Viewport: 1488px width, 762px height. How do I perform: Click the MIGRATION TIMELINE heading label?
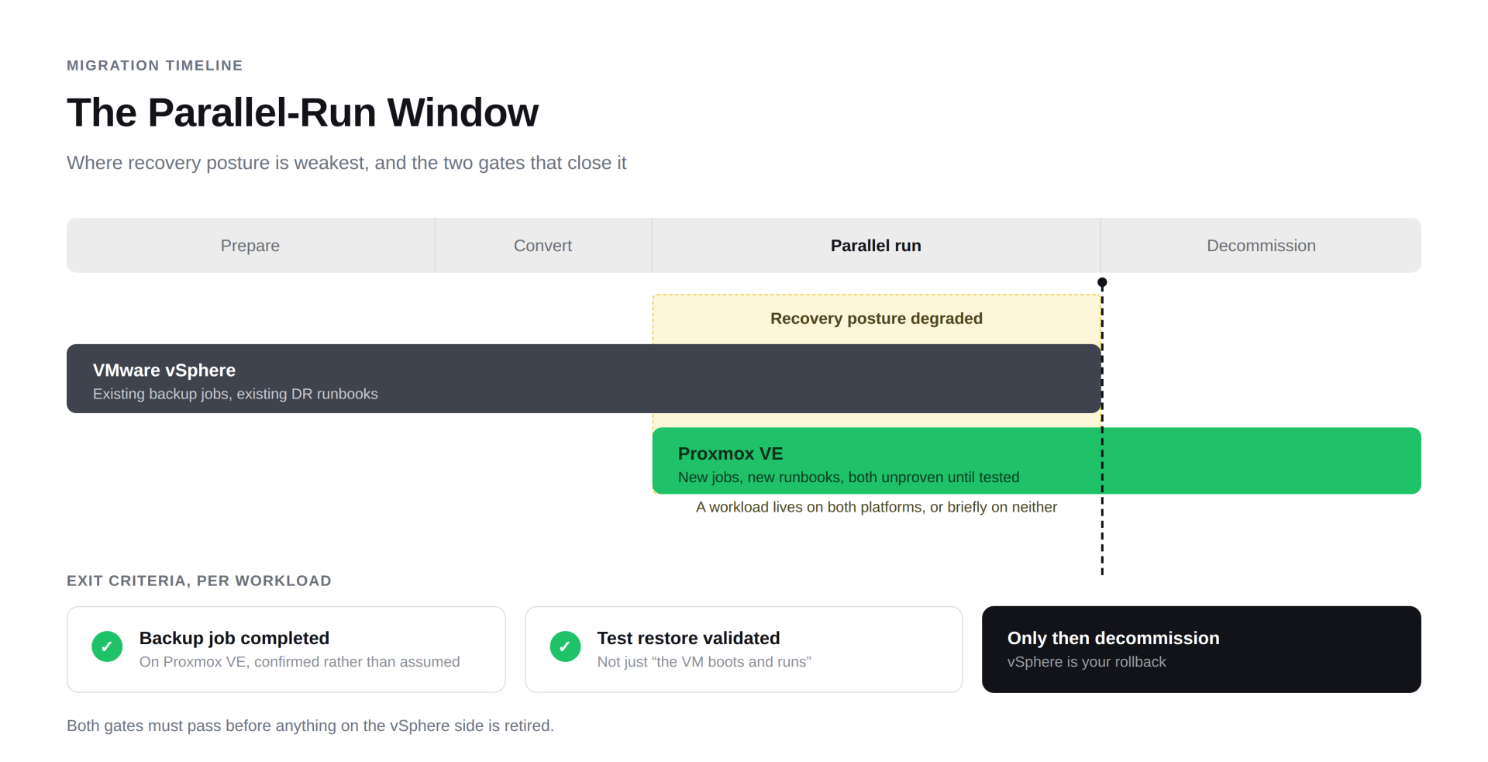coord(155,66)
